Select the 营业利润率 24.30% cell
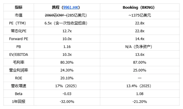Image resolution: width=183 pixels, height=109 pixels. 67,70
